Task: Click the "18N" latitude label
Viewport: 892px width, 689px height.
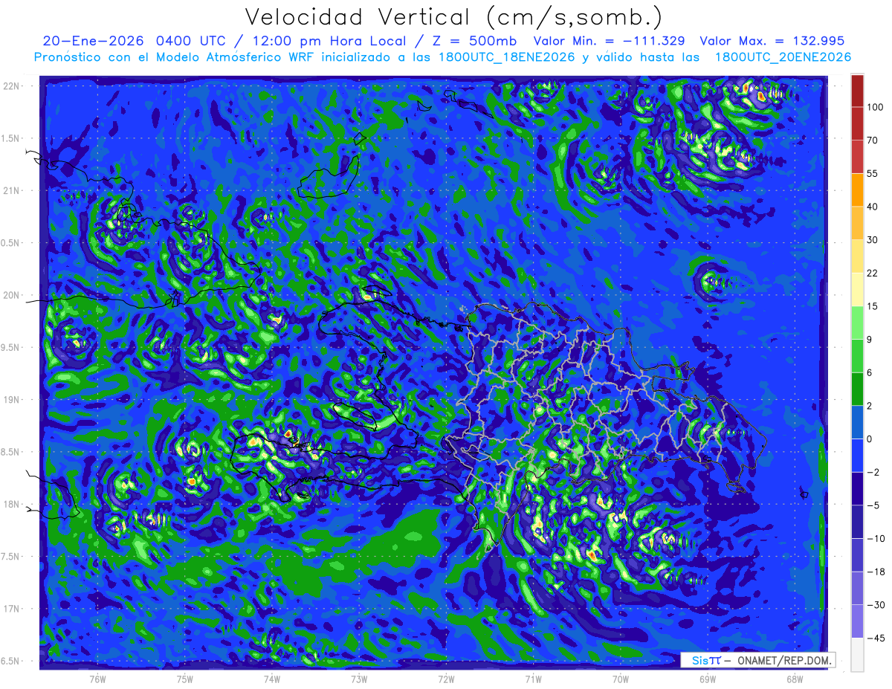Action: [11, 505]
